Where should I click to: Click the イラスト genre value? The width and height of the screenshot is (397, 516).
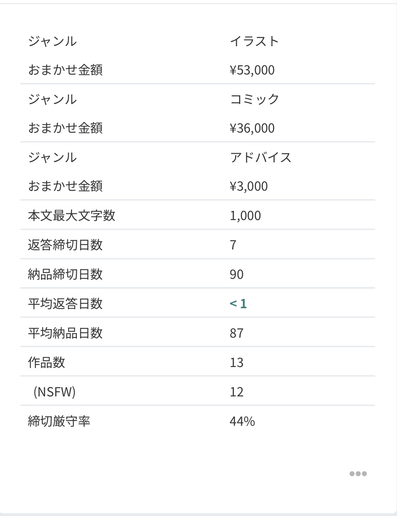[255, 41]
